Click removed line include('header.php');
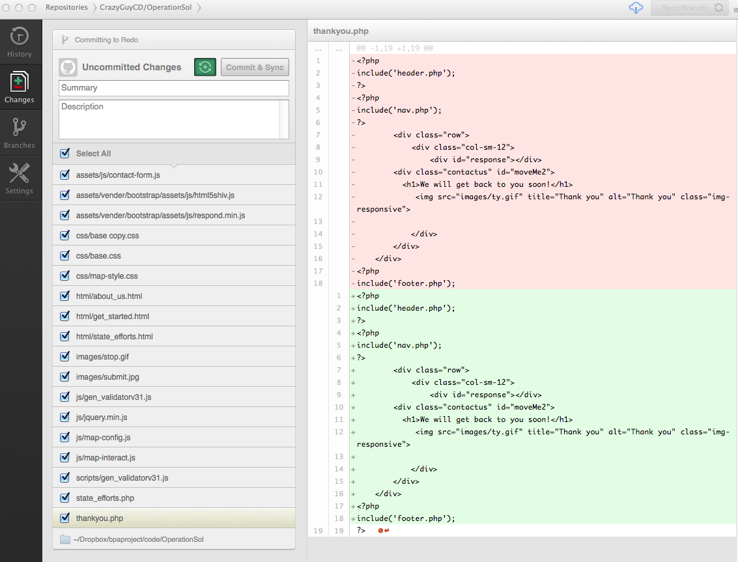Image resolution: width=738 pixels, height=562 pixels. (406, 73)
